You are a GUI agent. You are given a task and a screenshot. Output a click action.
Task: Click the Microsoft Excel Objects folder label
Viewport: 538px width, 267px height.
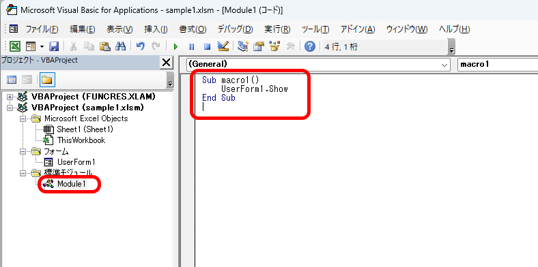click(x=86, y=119)
